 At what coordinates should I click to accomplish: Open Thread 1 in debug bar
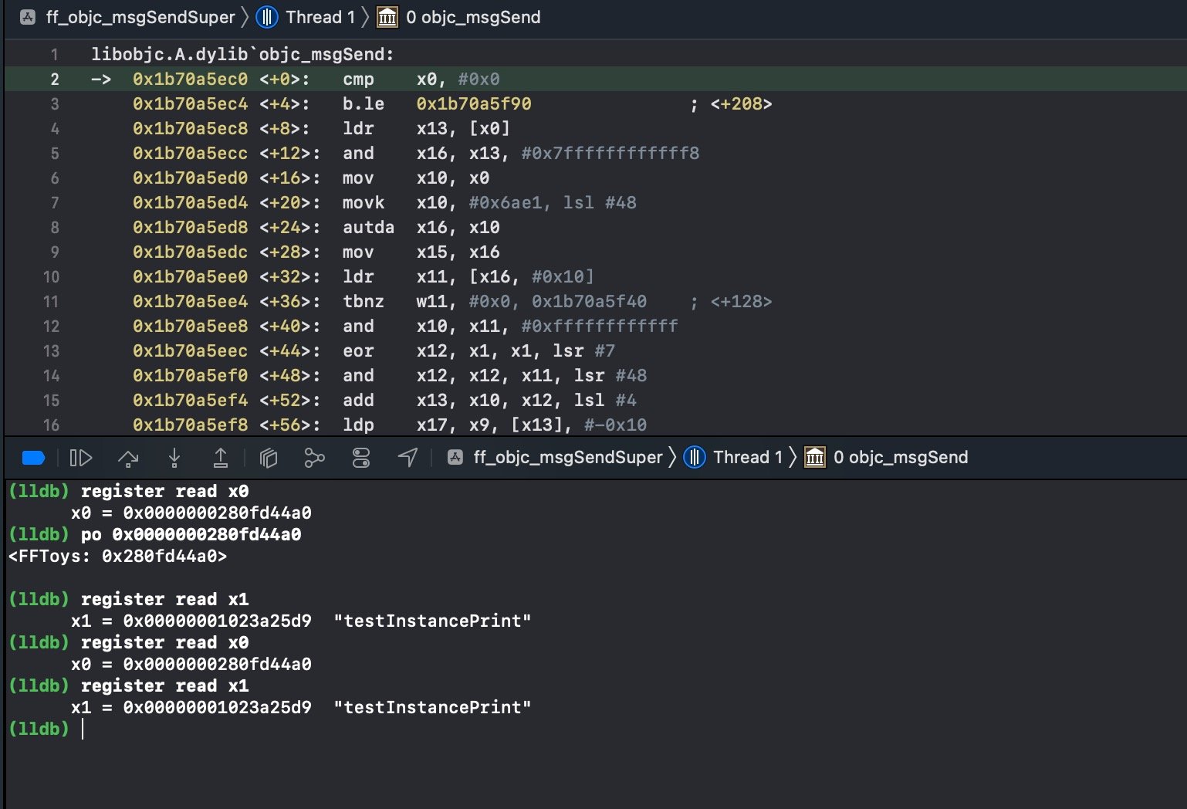[x=748, y=457]
